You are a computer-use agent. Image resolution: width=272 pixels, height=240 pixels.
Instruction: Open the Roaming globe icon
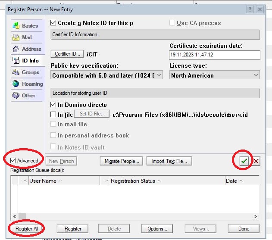coord(16,84)
